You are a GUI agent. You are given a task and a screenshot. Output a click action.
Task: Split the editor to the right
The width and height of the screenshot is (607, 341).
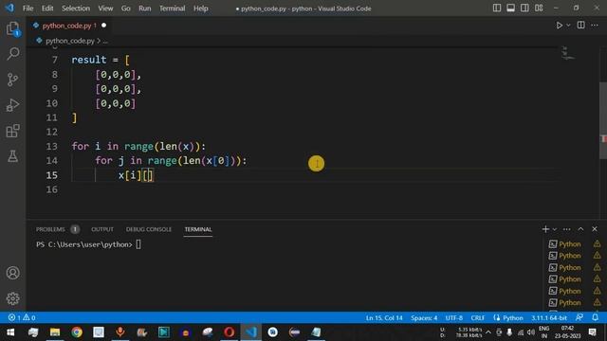tap(580, 26)
